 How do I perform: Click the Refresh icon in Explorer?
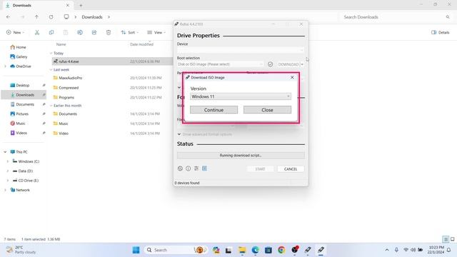(x=51, y=17)
